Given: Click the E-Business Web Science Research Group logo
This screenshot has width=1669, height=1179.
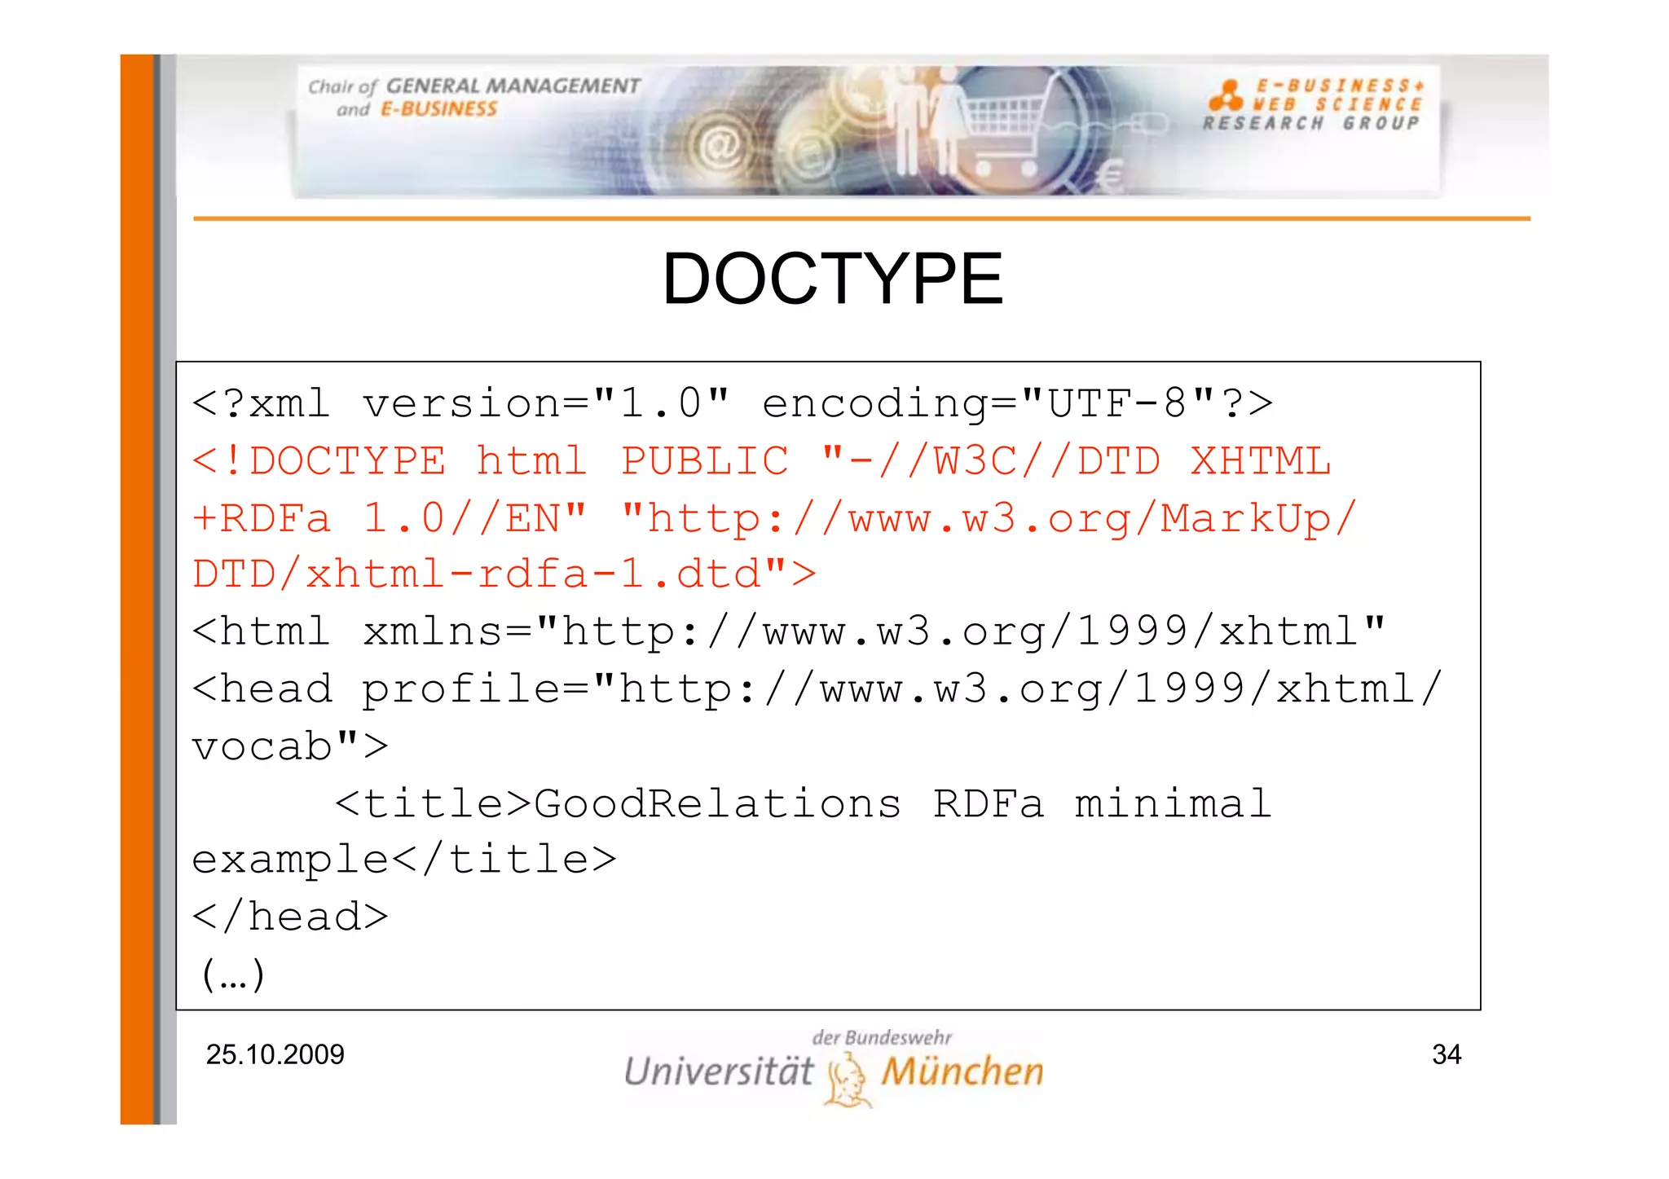Looking at the screenshot, I should (x=1314, y=104).
